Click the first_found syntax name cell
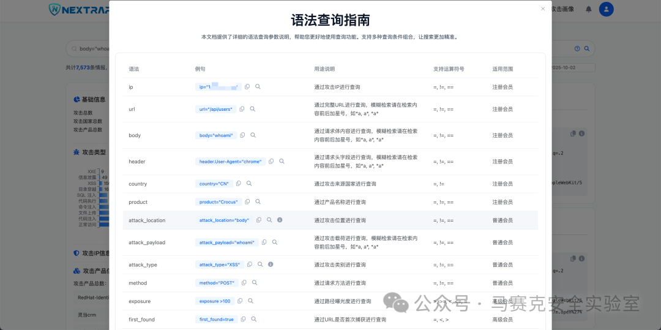Image resolution: width=661 pixels, height=330 pixels. (141, 320)
